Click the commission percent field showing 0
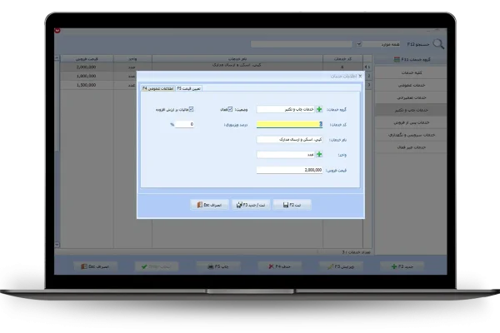Image resolution: width=500 pixels, height=333 pixels. 184,124
